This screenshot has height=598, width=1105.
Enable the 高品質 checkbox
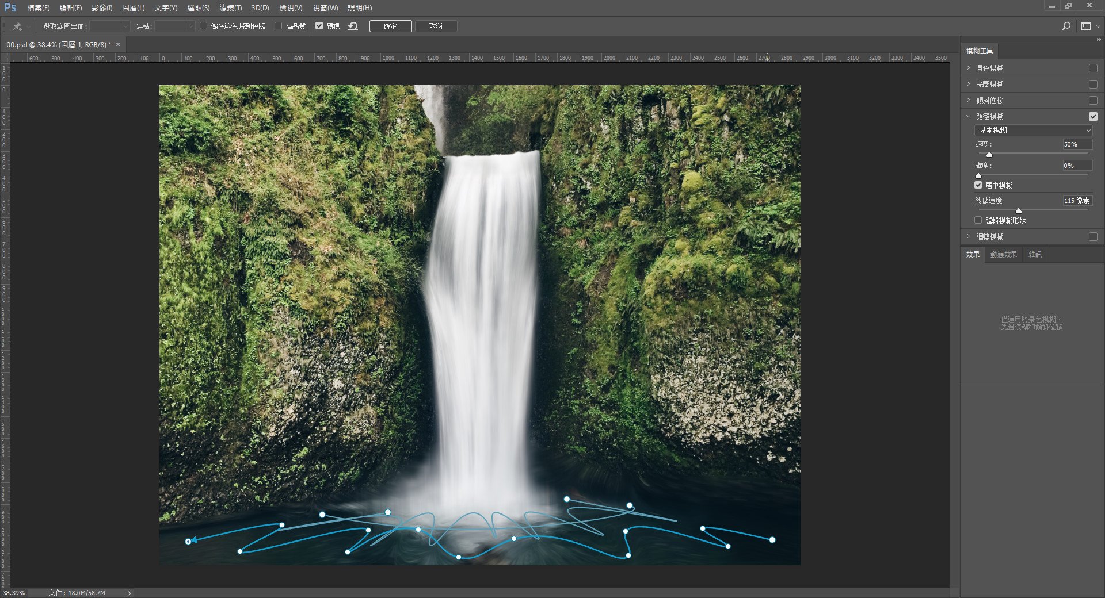[x=278, y=26]
